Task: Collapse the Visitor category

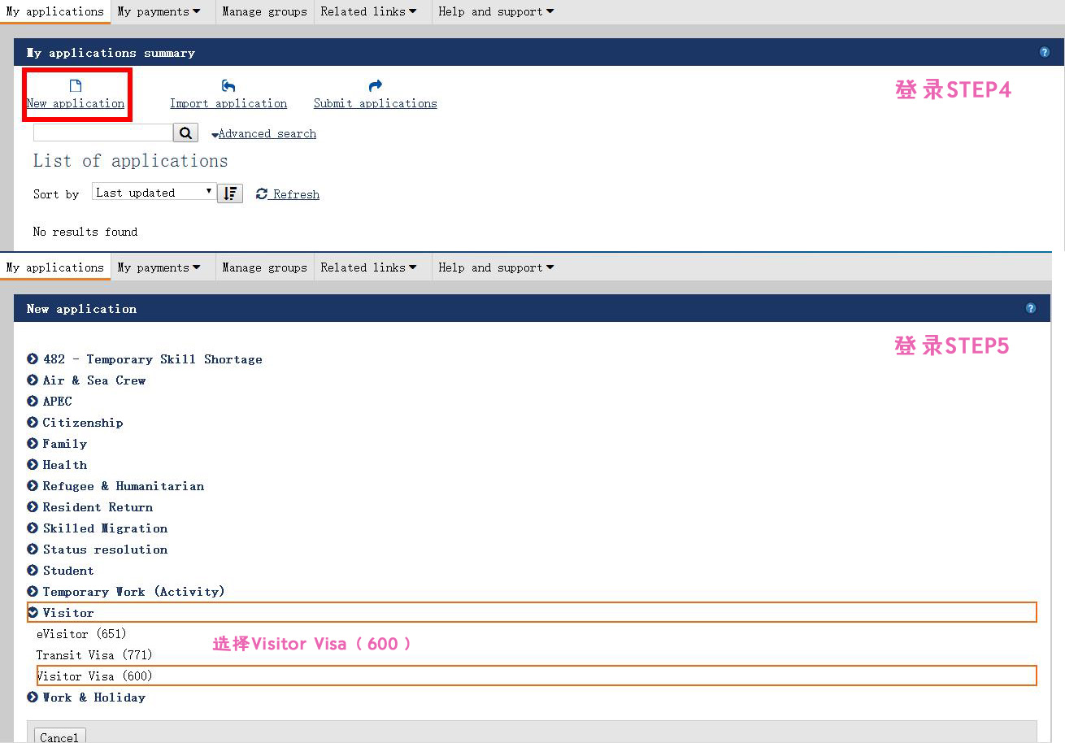Action: [x=532, y=613]
